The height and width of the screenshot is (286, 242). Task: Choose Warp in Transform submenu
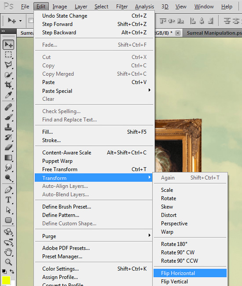pyautogui.click(x=190, y=232)
